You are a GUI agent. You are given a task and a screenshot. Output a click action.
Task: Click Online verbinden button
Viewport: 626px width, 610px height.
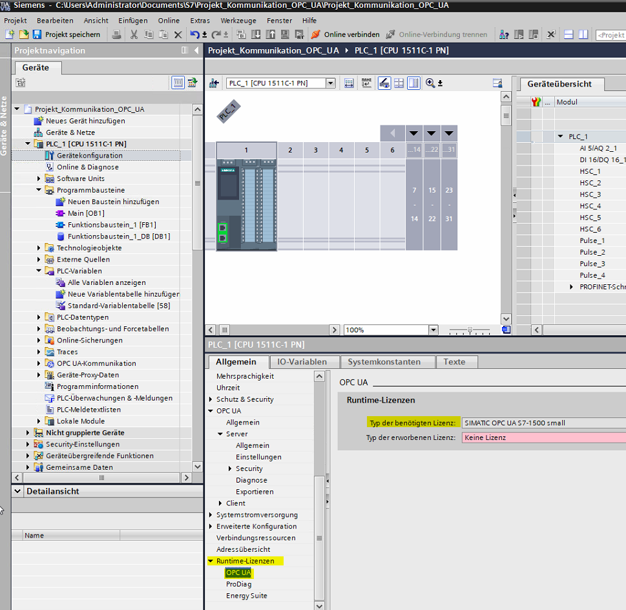(346, 35)
